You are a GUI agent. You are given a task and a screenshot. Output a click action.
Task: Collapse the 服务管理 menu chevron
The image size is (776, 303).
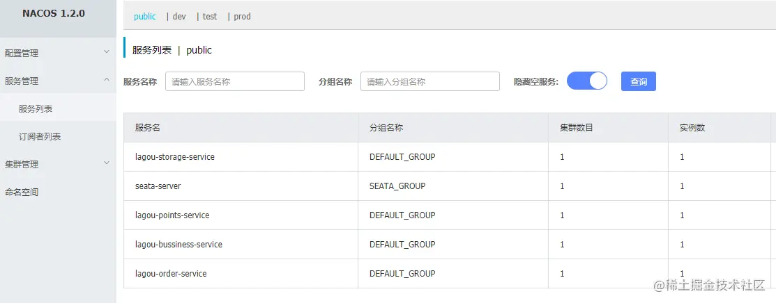click(107, 79)
